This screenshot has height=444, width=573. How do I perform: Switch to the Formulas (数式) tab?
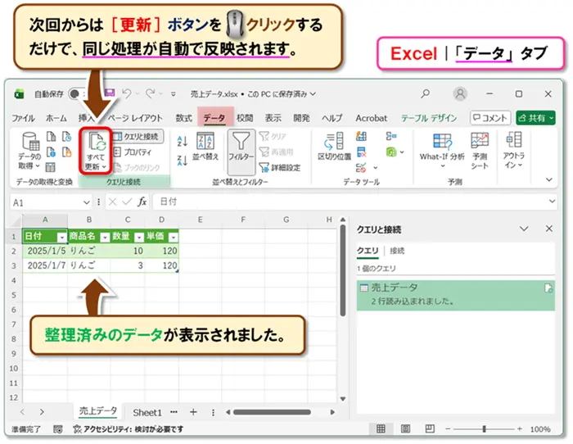184,118
